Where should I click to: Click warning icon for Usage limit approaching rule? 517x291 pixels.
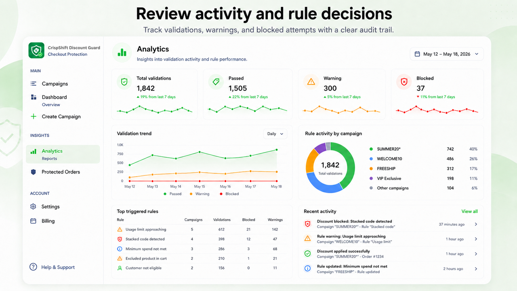(x=120, y=230)
